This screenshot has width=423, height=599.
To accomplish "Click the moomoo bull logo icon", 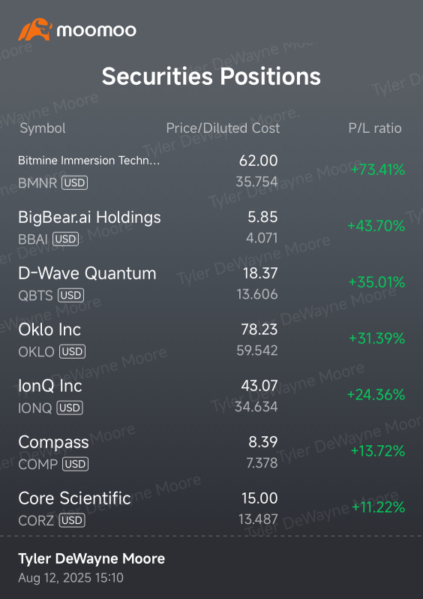I will tap(35, 29).
